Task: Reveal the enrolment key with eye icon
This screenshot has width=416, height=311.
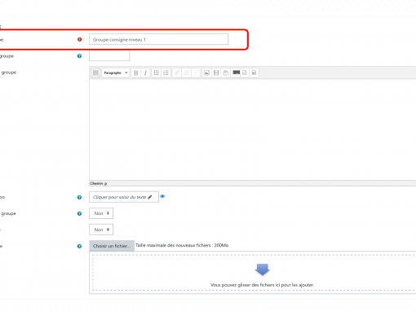Action: 162,196
